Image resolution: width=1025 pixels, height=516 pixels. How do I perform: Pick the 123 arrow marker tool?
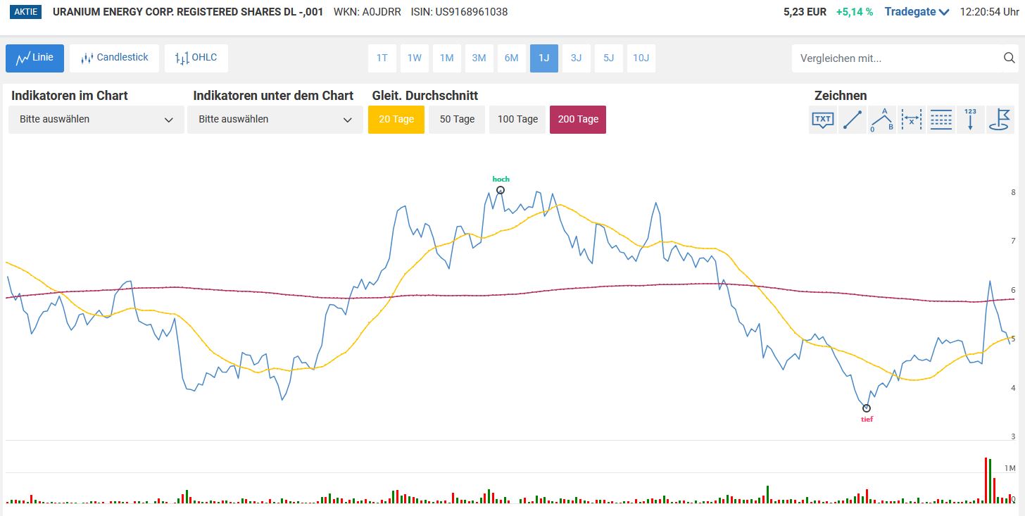pos(971,120)
